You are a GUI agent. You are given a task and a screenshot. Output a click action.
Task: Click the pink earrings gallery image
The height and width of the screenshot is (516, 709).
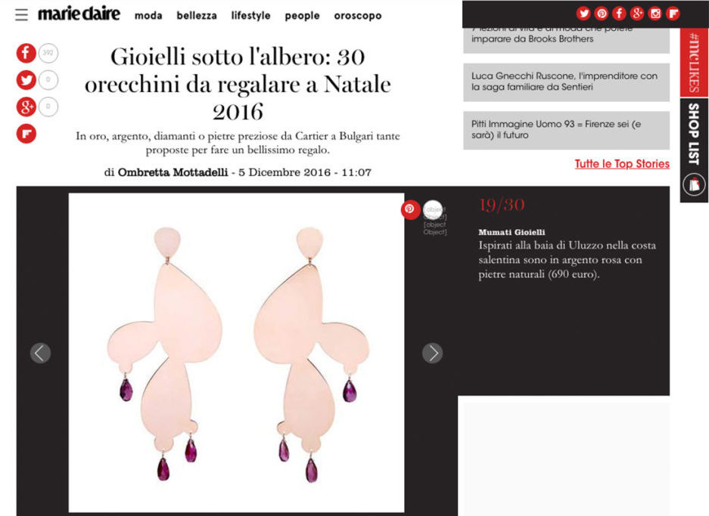[x=237, y=353]
